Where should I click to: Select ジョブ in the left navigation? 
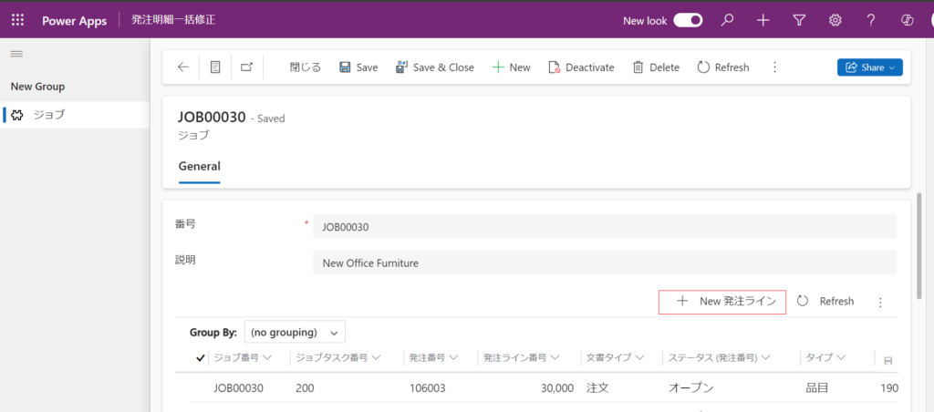tap(48, 115)
